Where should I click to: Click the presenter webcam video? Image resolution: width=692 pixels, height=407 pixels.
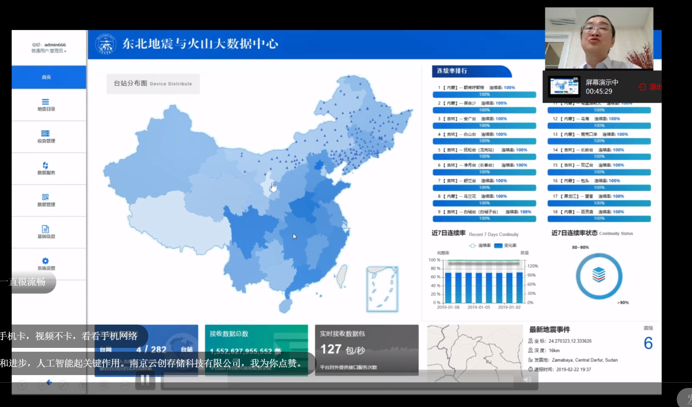click(x=599, y=38)
